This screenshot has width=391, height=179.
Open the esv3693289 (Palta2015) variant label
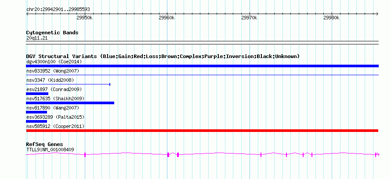[55, 117]
